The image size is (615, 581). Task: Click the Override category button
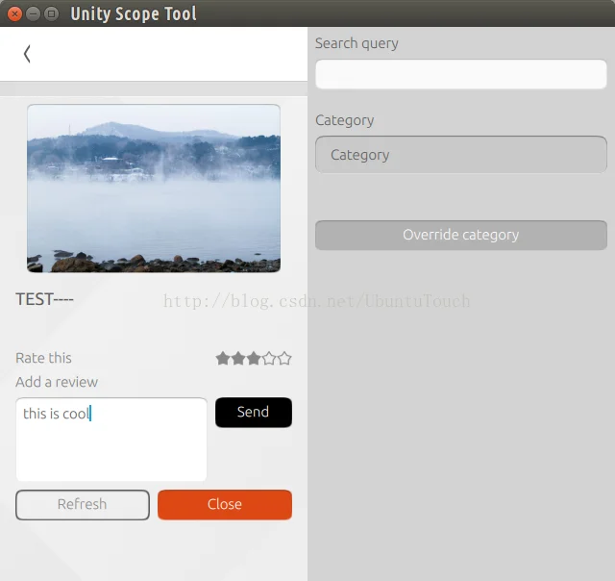pos(460,236)
